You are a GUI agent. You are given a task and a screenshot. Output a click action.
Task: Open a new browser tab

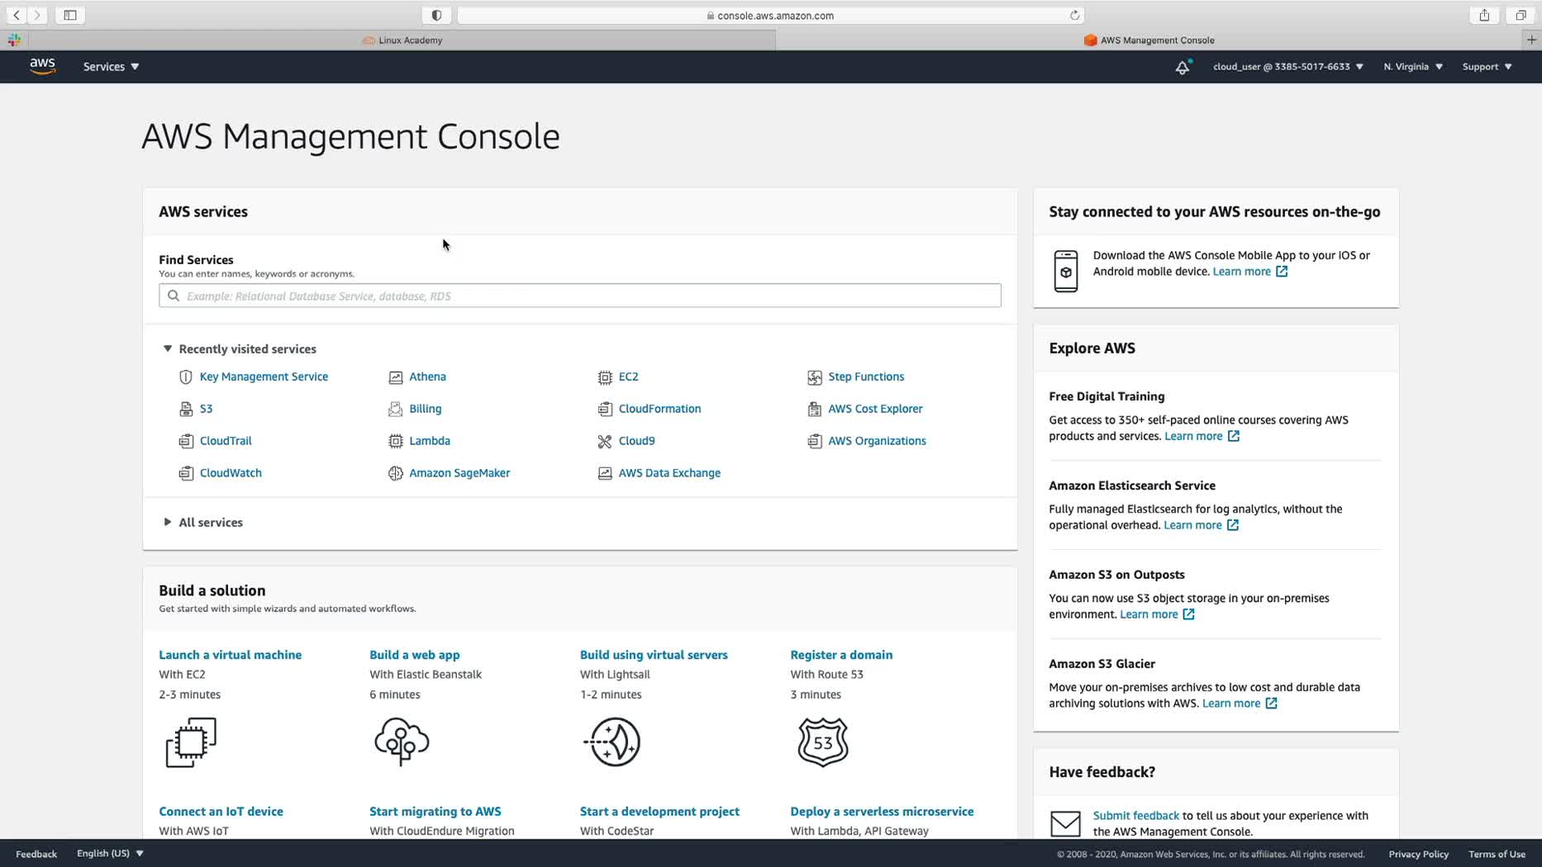(x=1531, y=40)
